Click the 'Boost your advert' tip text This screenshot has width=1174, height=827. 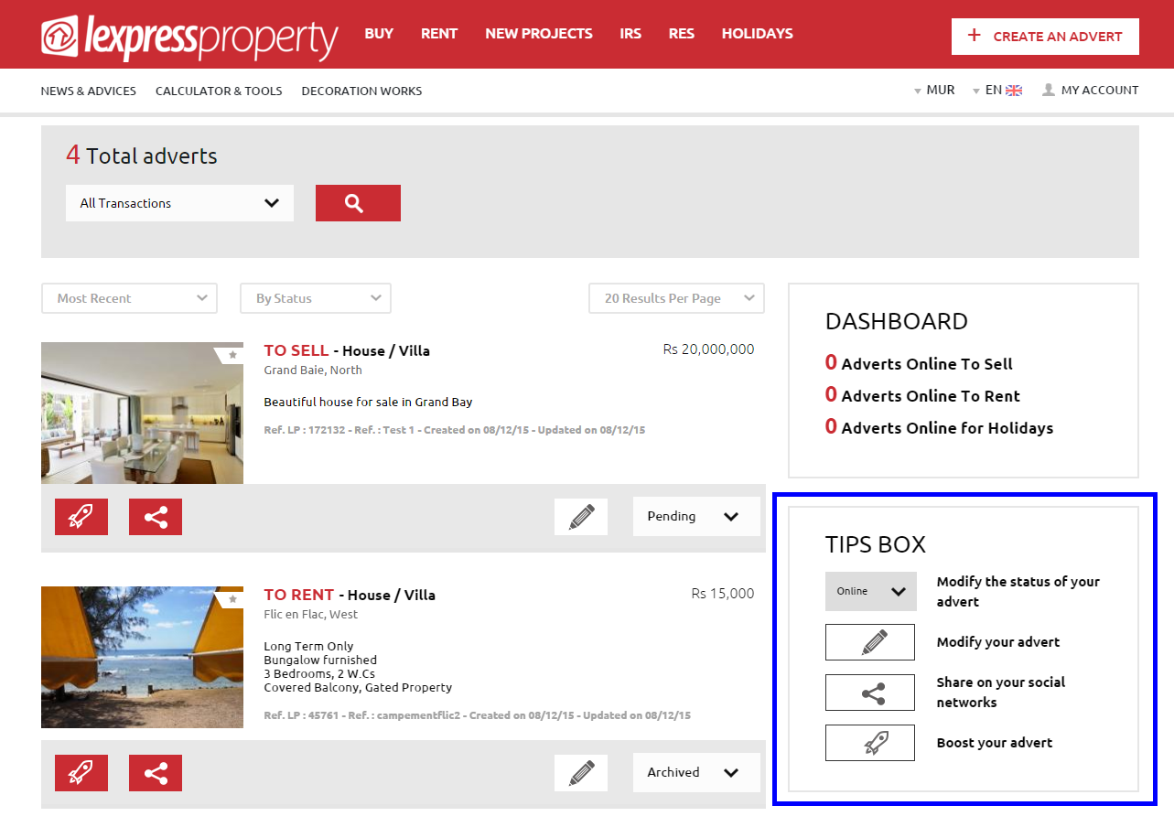point(995,743)
